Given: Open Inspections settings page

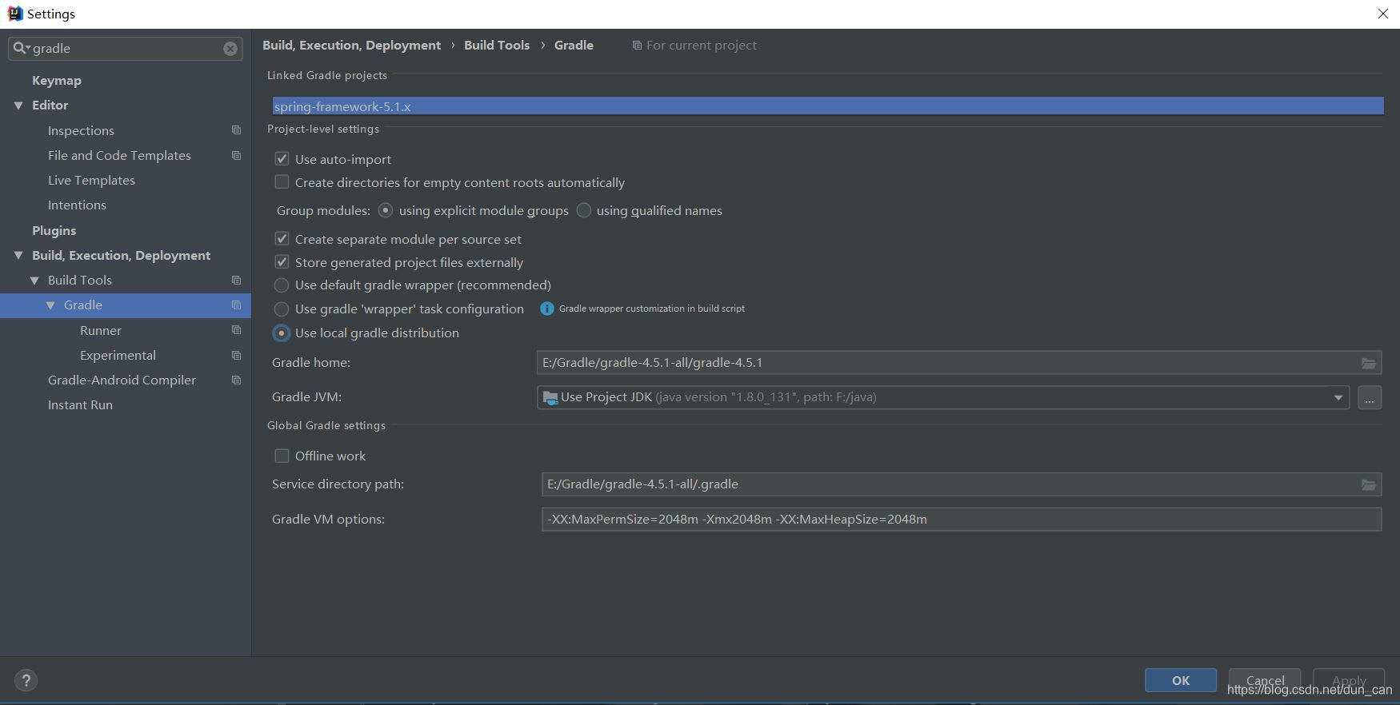Looking at the screenshot, I should [x=81, y=130].
